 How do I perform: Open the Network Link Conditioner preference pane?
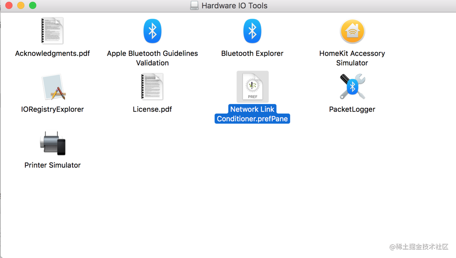click(x=252, y=86)
